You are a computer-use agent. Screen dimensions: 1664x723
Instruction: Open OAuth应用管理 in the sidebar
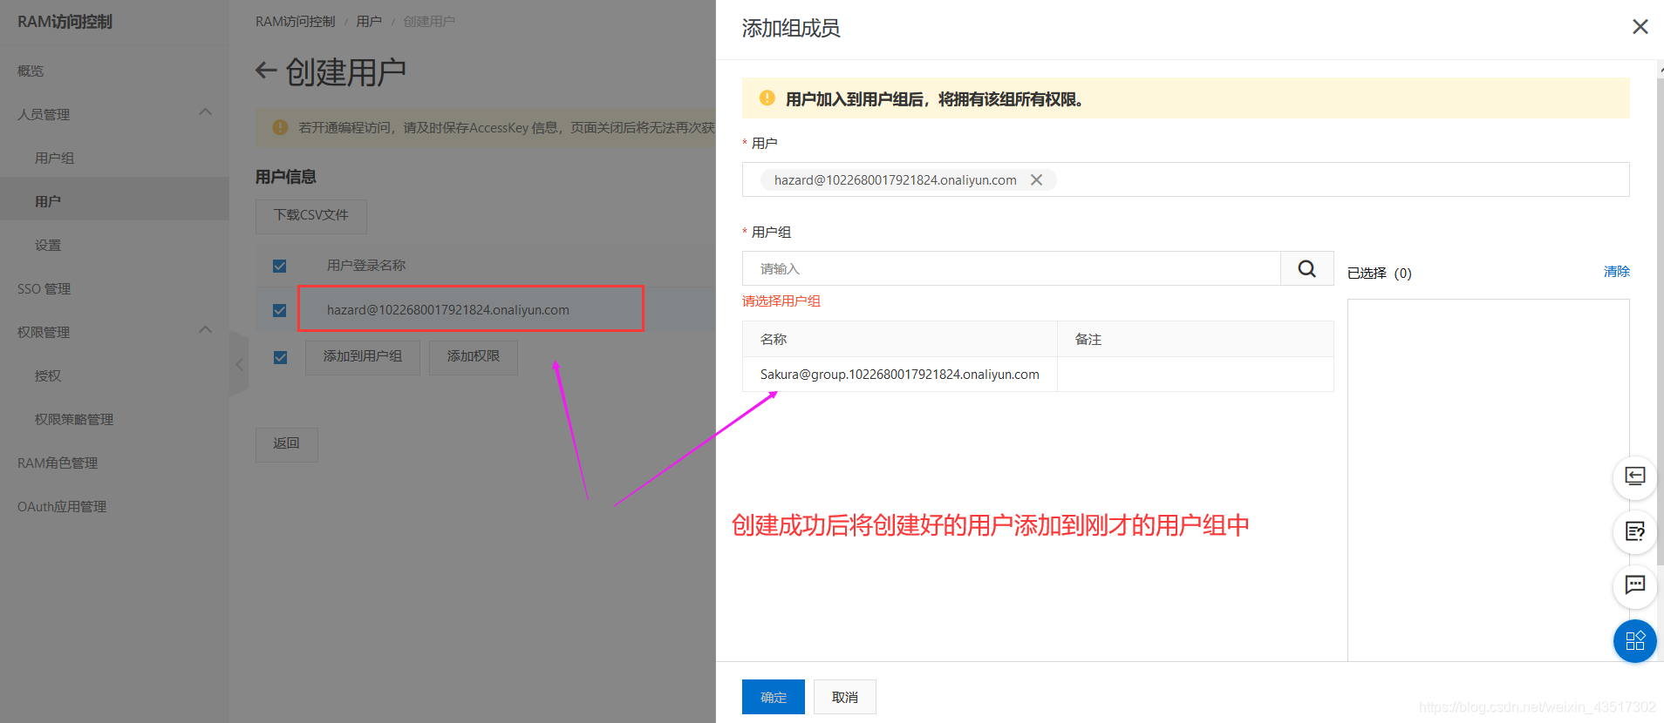[x=62, y=507]
